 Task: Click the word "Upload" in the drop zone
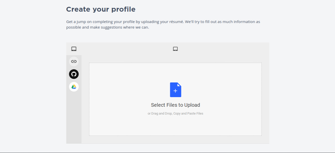tap(192, 105)
